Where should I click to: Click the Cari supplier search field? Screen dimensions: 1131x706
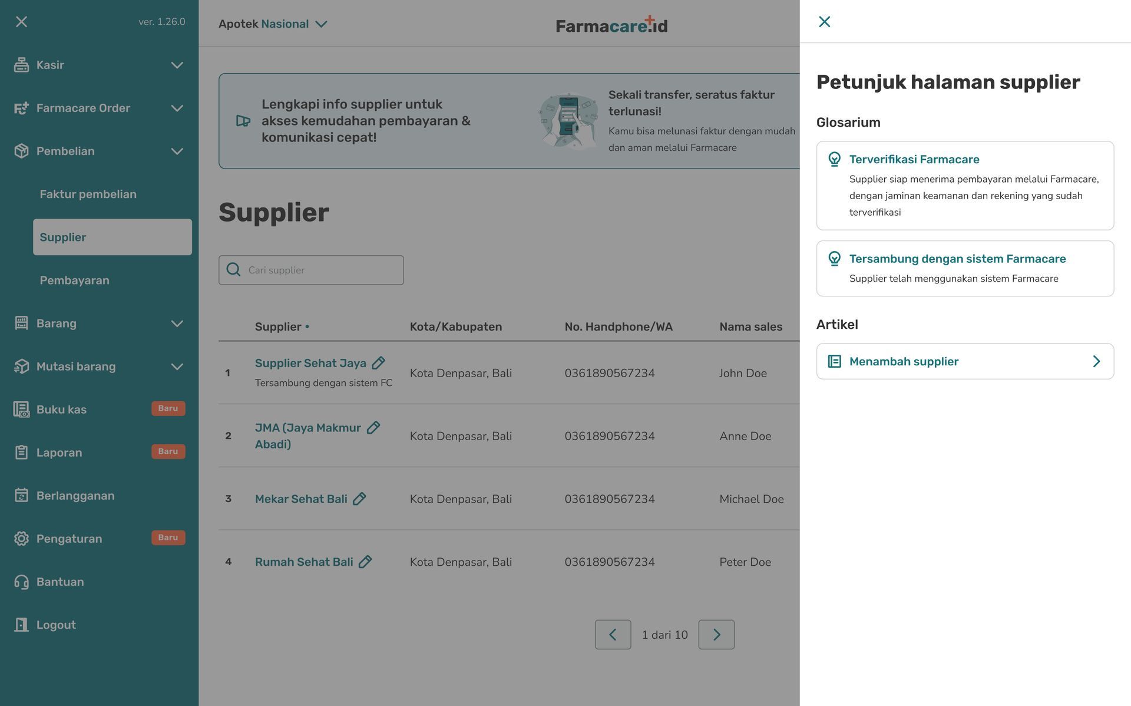point(311,270)
